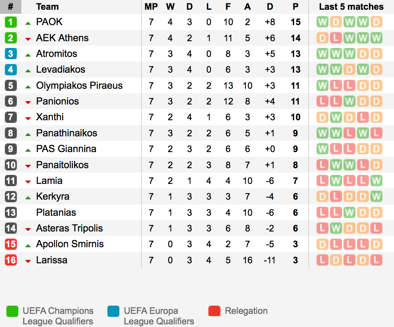Click PAOK's first W in last matches
Image resolution: width=394 pixels, height=327 pixels.
click(323, 22)
